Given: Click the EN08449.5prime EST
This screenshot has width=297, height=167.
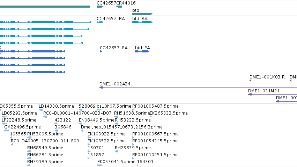Looking at the screenshot, I should click(x=80, y=124).
